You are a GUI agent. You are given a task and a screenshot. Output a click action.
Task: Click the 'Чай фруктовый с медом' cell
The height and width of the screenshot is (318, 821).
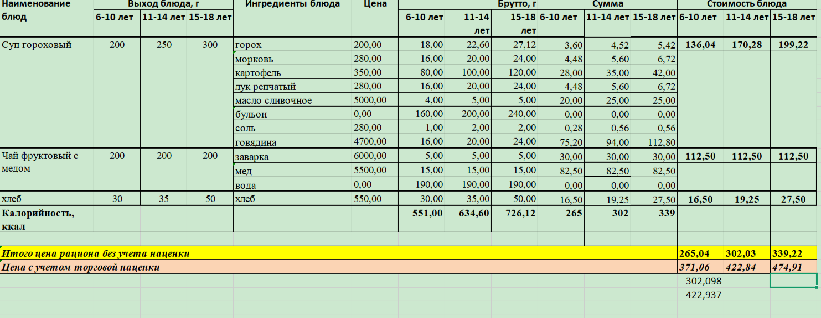coord(40,162)
